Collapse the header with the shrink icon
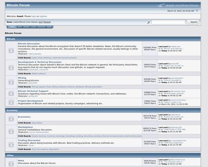The width and height of the screenshot is (208, 167). point(197,11)
